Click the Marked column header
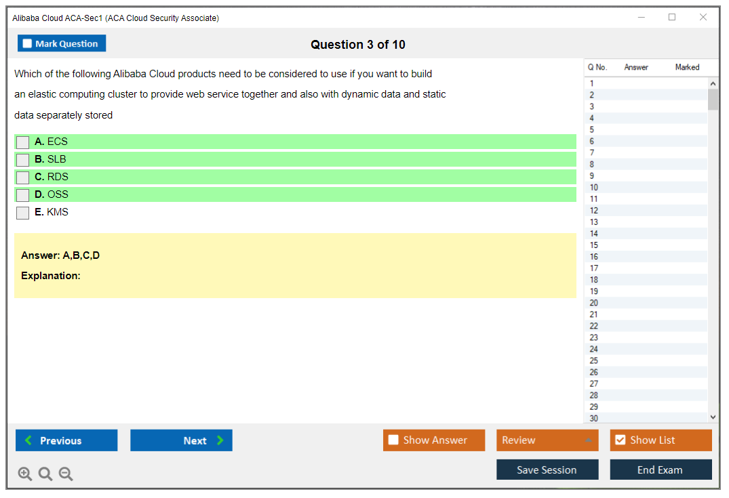Viewport: 729px width, 498px height. (x=687, y=67)
